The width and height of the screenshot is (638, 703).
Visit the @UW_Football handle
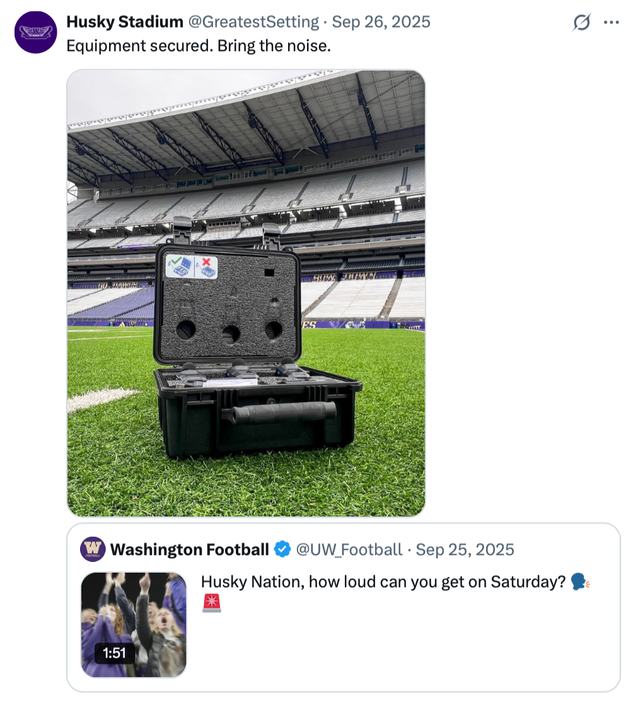(x=349, y=550)
